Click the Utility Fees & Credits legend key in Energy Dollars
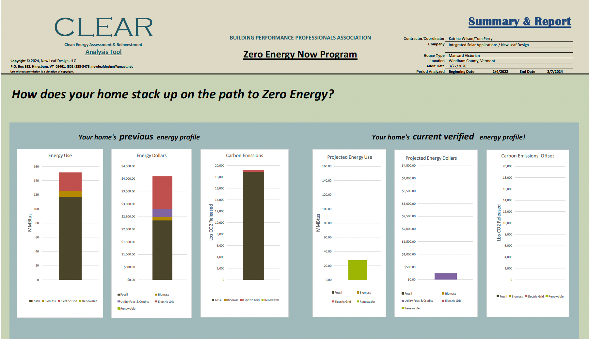Screen dimensions: 589x339 click(133, 301)
